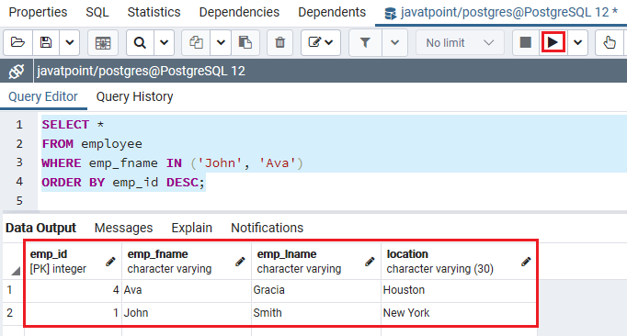Expand the Find options dropdown arrow
The image size is (627, 336).
coord(164,42)
